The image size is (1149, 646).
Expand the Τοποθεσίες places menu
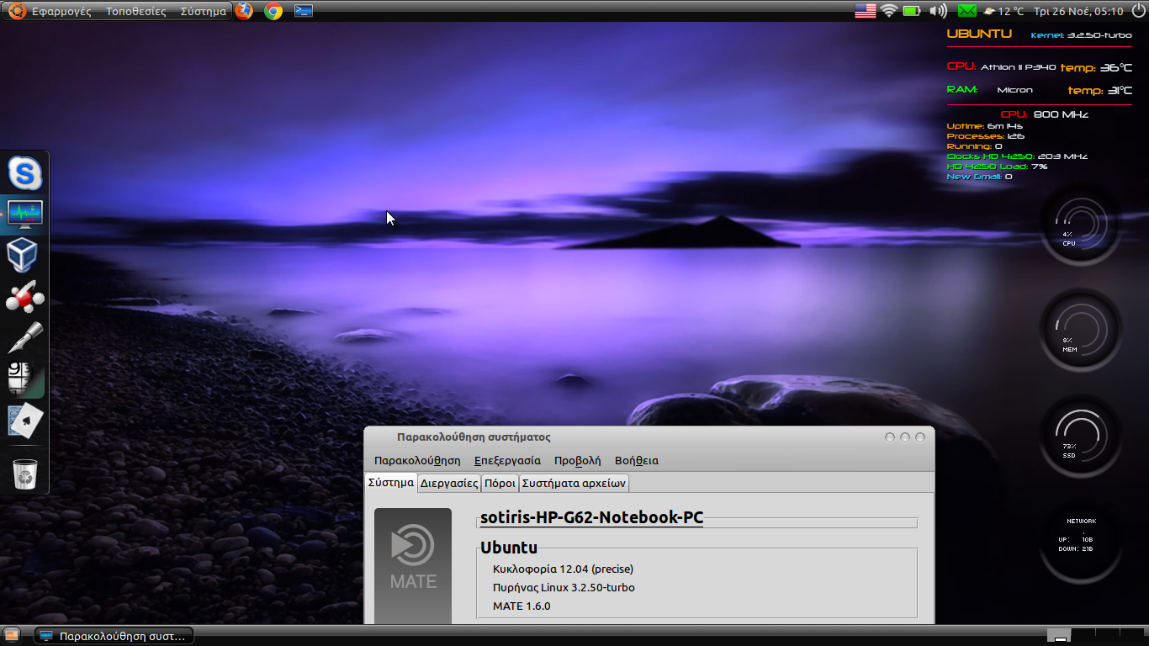click(x=136, y=12)
